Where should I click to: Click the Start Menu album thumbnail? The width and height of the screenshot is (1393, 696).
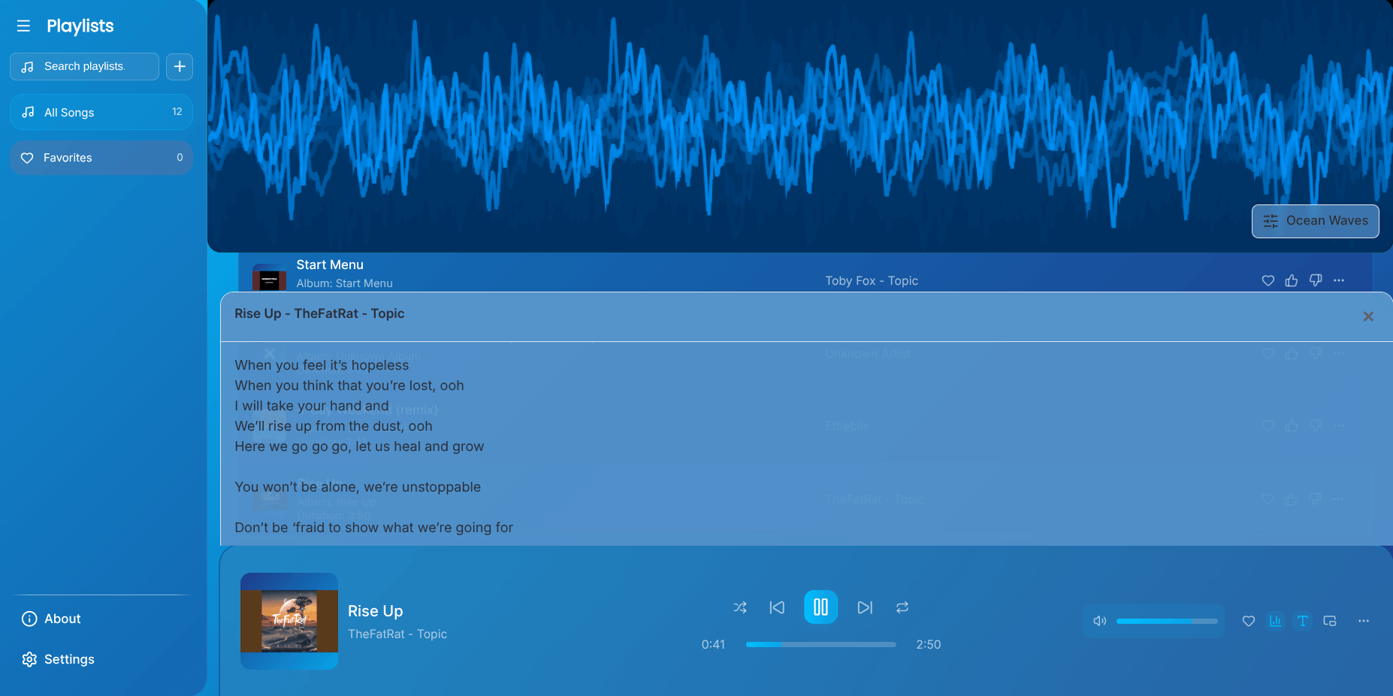269,278
